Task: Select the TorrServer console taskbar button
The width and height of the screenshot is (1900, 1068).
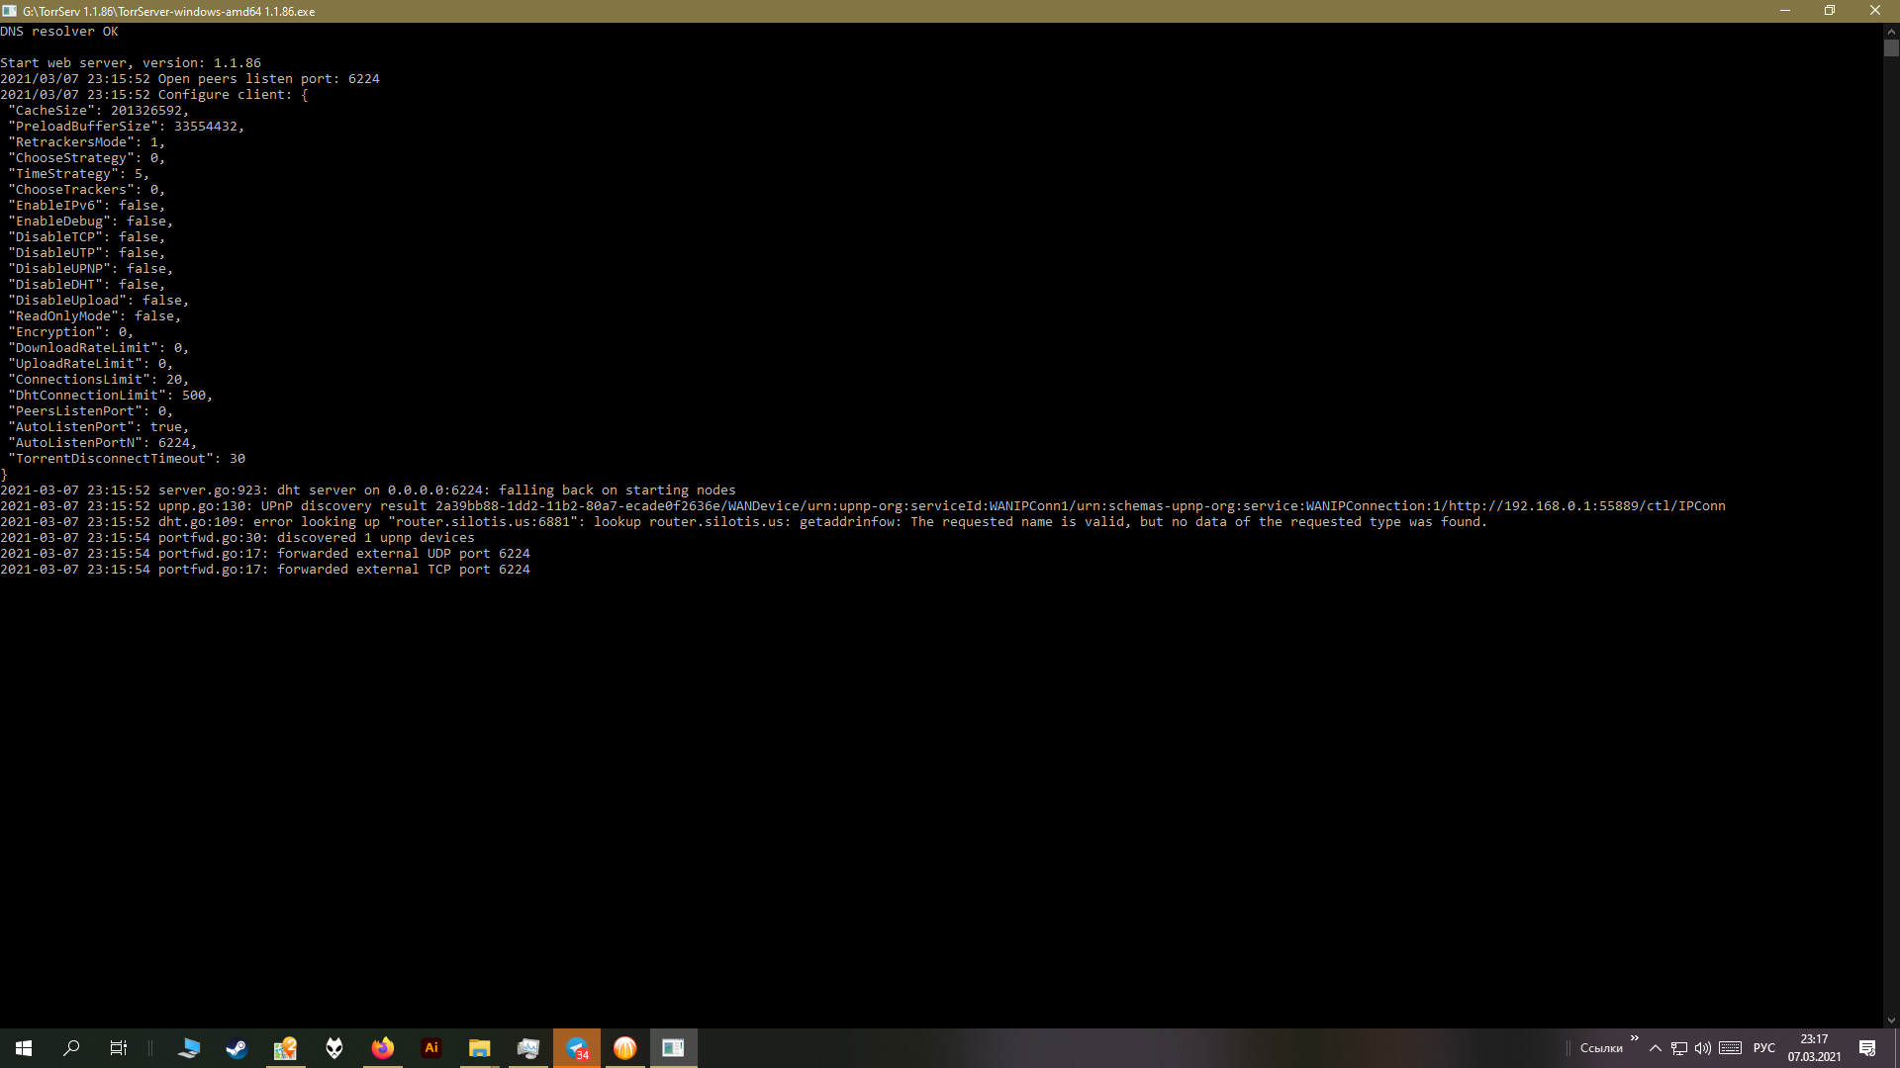Action: pos(674,1048)
